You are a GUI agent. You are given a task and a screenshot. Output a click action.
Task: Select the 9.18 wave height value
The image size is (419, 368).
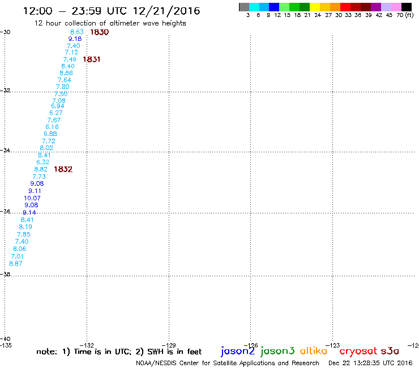coord(75,38)
